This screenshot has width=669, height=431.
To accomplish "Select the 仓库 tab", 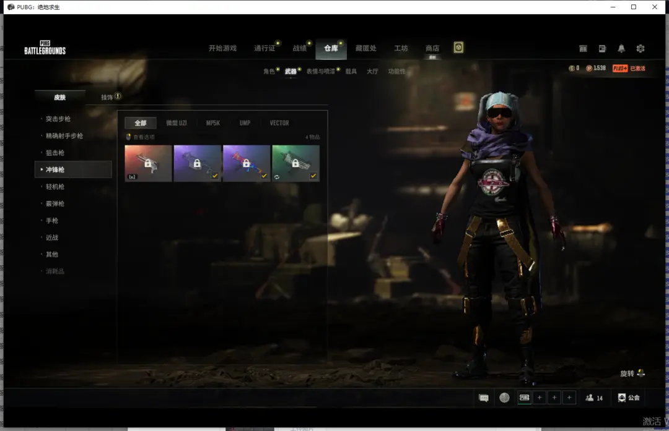I will click(331, 49).
